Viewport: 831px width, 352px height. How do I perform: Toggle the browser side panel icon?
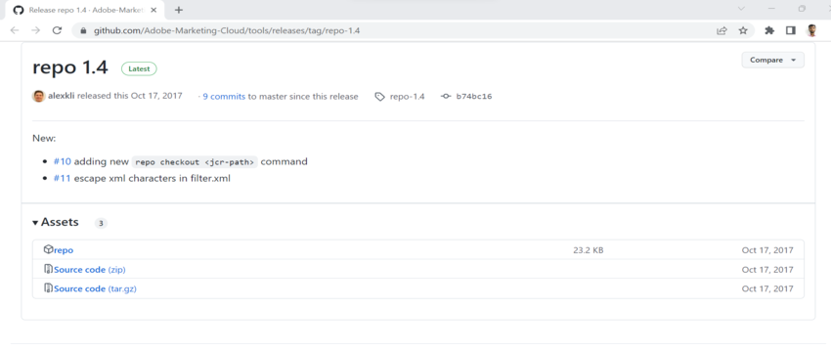pyautogui.click(x=791, y=30)
